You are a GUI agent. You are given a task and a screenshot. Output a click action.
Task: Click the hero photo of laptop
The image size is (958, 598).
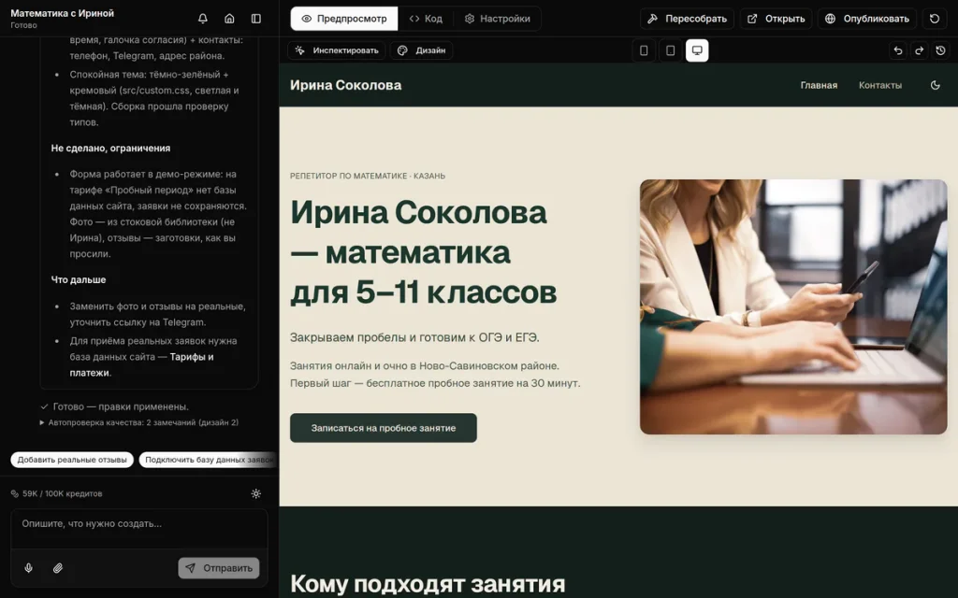[793, 306]
